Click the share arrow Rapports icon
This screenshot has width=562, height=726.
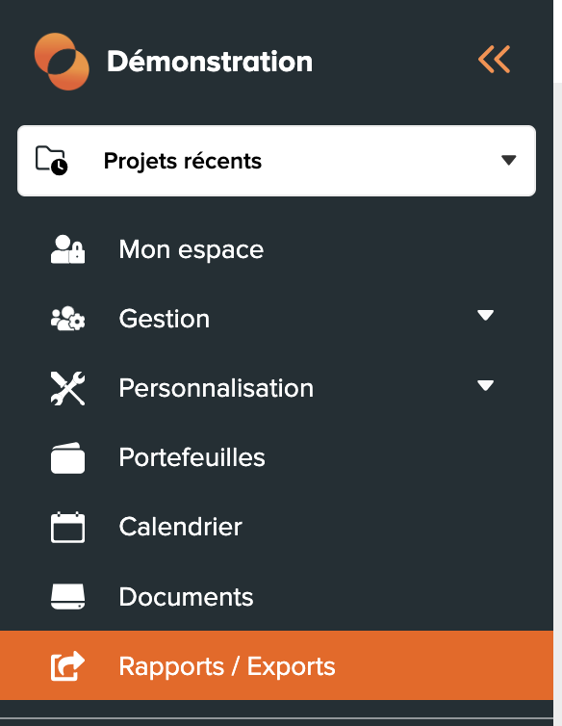[67, 665]
